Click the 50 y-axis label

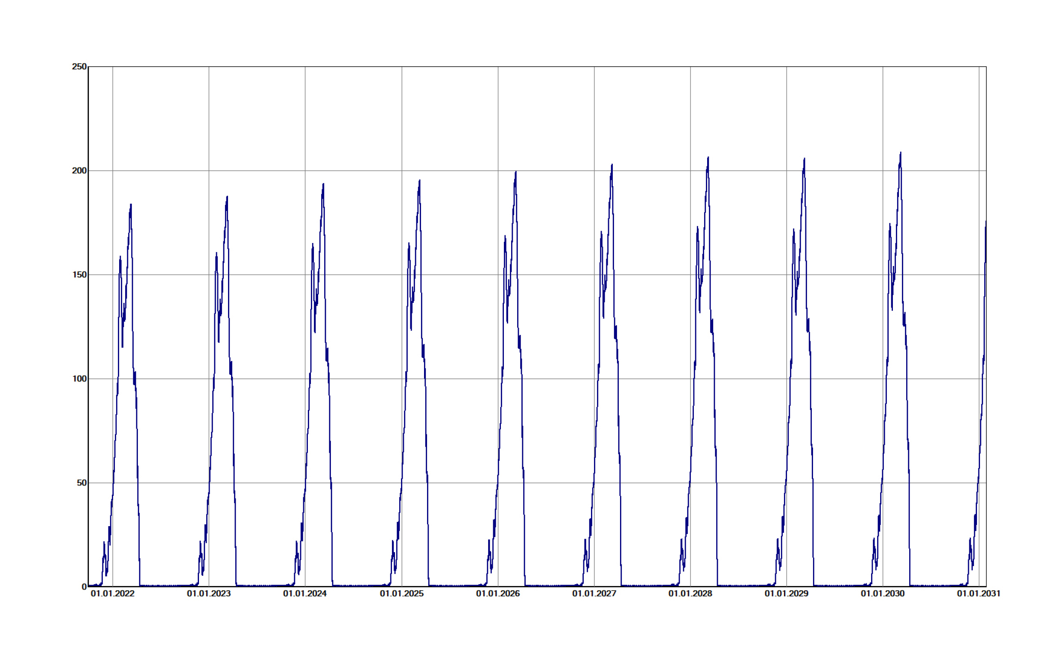(x=81, y=483)
